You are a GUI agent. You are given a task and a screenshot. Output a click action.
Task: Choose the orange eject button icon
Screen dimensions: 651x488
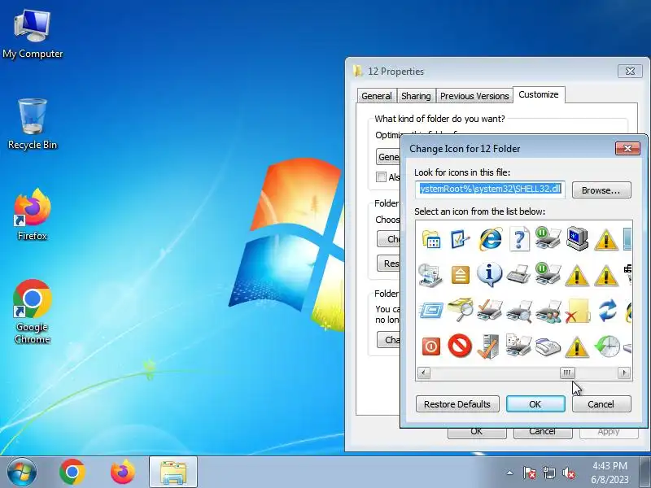click(x=460, y=275)
